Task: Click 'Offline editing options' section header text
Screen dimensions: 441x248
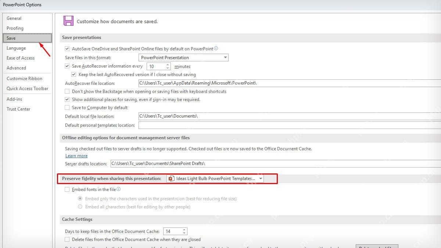Action: tap(126, 138)
